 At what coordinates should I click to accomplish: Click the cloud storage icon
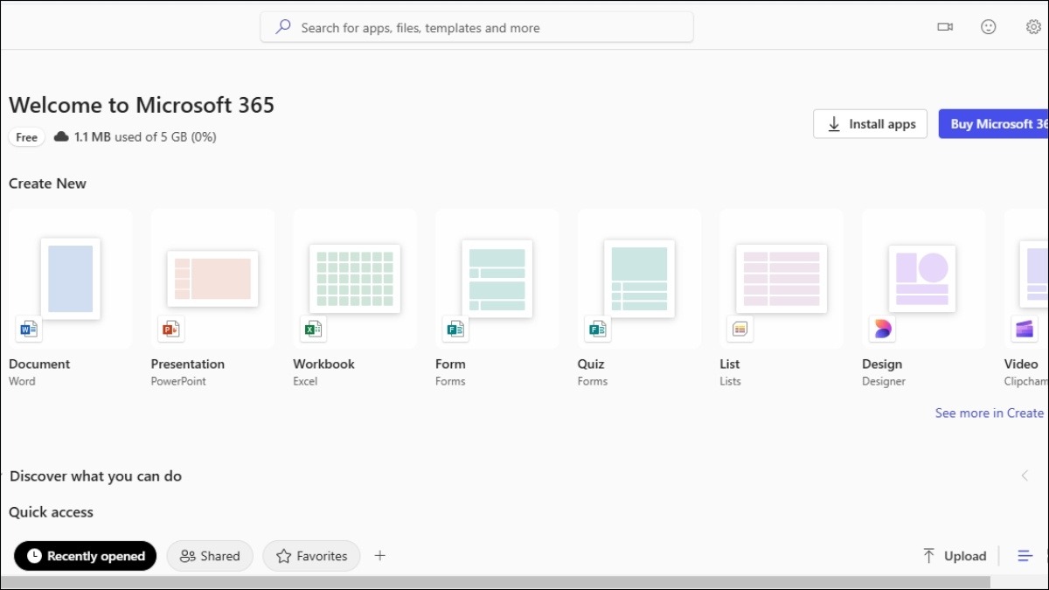click(x=61, y=137)
